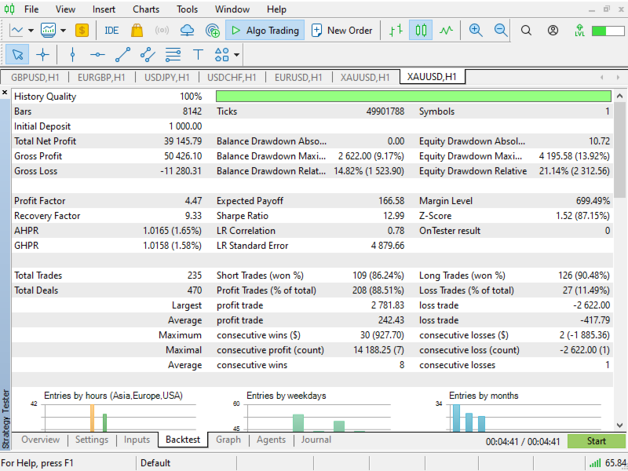Create a New Order
This screenshot has width=628, height=471.
point(342,31)
